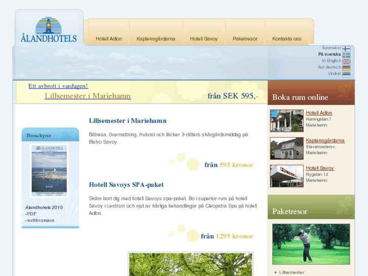Open the banner link 'Lillsemester i Mariehamn'
This screenshot has width=368, height=276.
tap(88, 96)
